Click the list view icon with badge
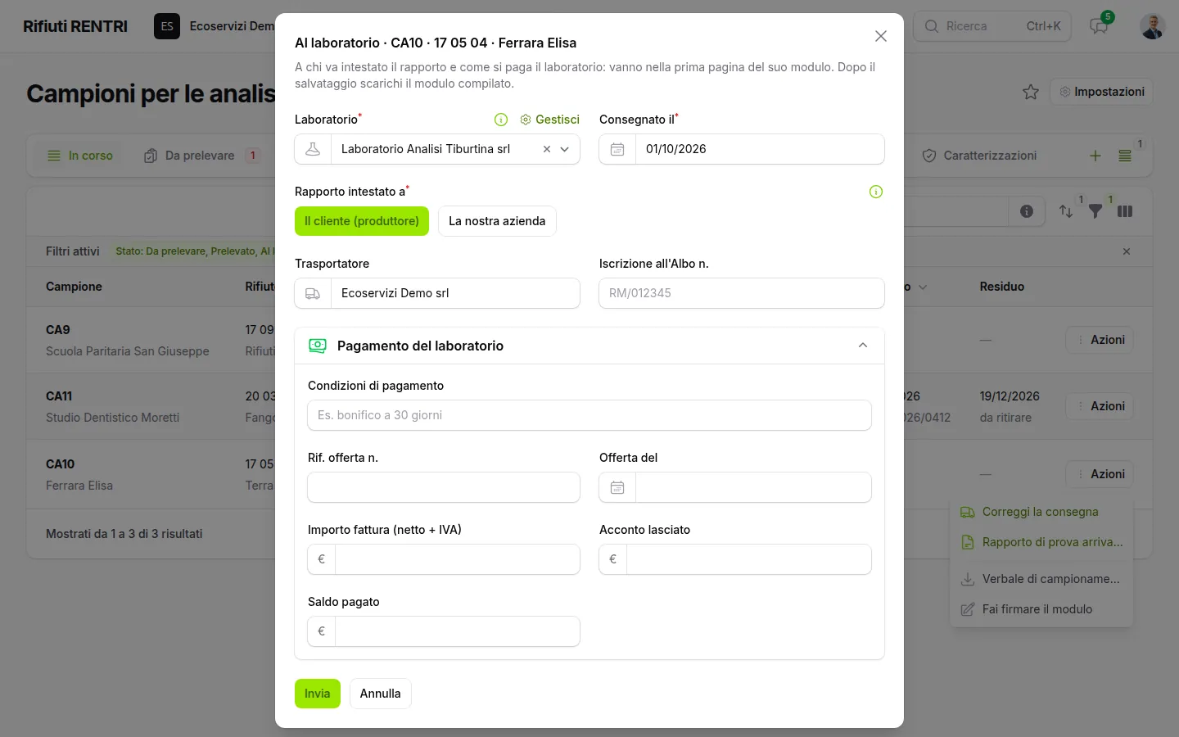Screen dimensions: 1179x737 pyautogui.click(x=1125, y=156)
